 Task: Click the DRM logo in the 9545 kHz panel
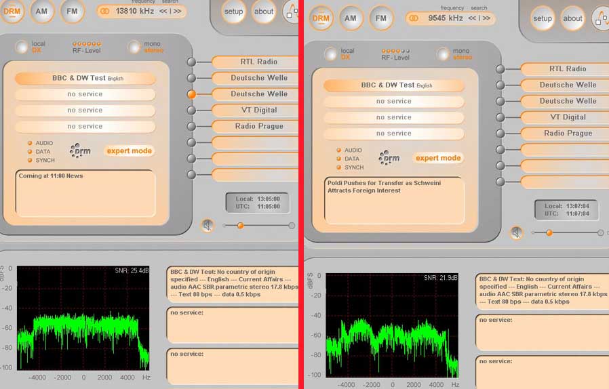(x=389, y=158)
